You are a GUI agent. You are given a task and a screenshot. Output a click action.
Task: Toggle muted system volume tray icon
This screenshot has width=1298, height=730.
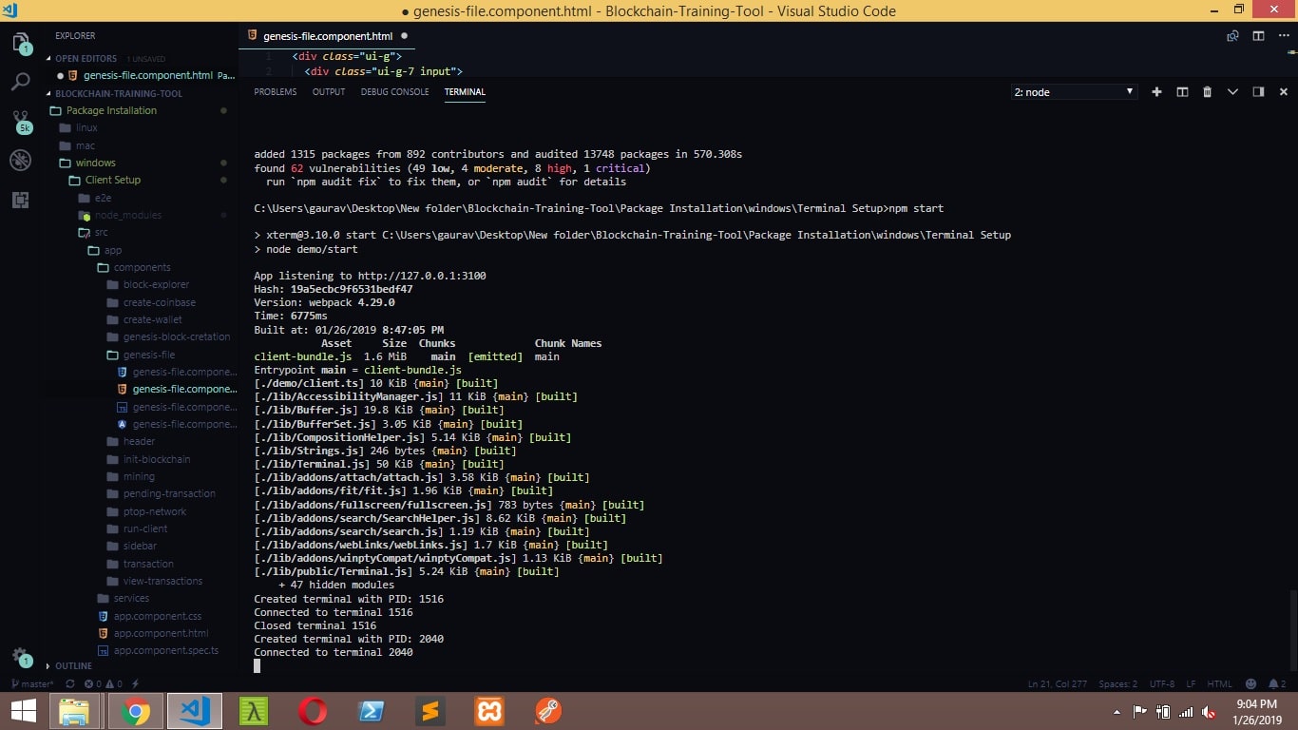1209,712
